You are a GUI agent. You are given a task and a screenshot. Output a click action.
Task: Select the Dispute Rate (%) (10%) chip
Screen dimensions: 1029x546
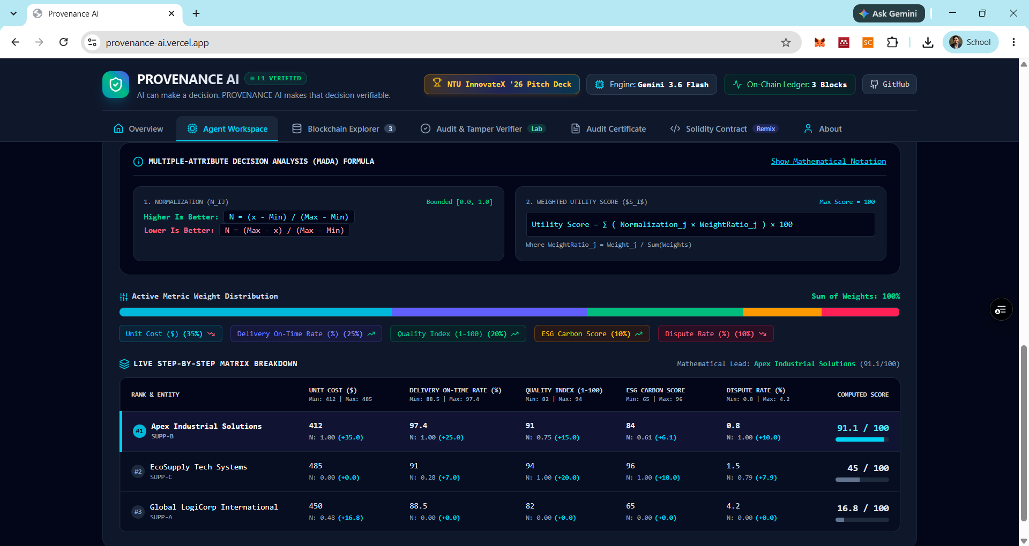tap(716, 334)
